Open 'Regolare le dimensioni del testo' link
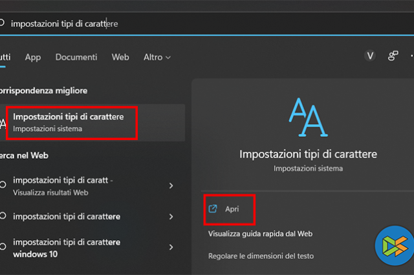 261,256
